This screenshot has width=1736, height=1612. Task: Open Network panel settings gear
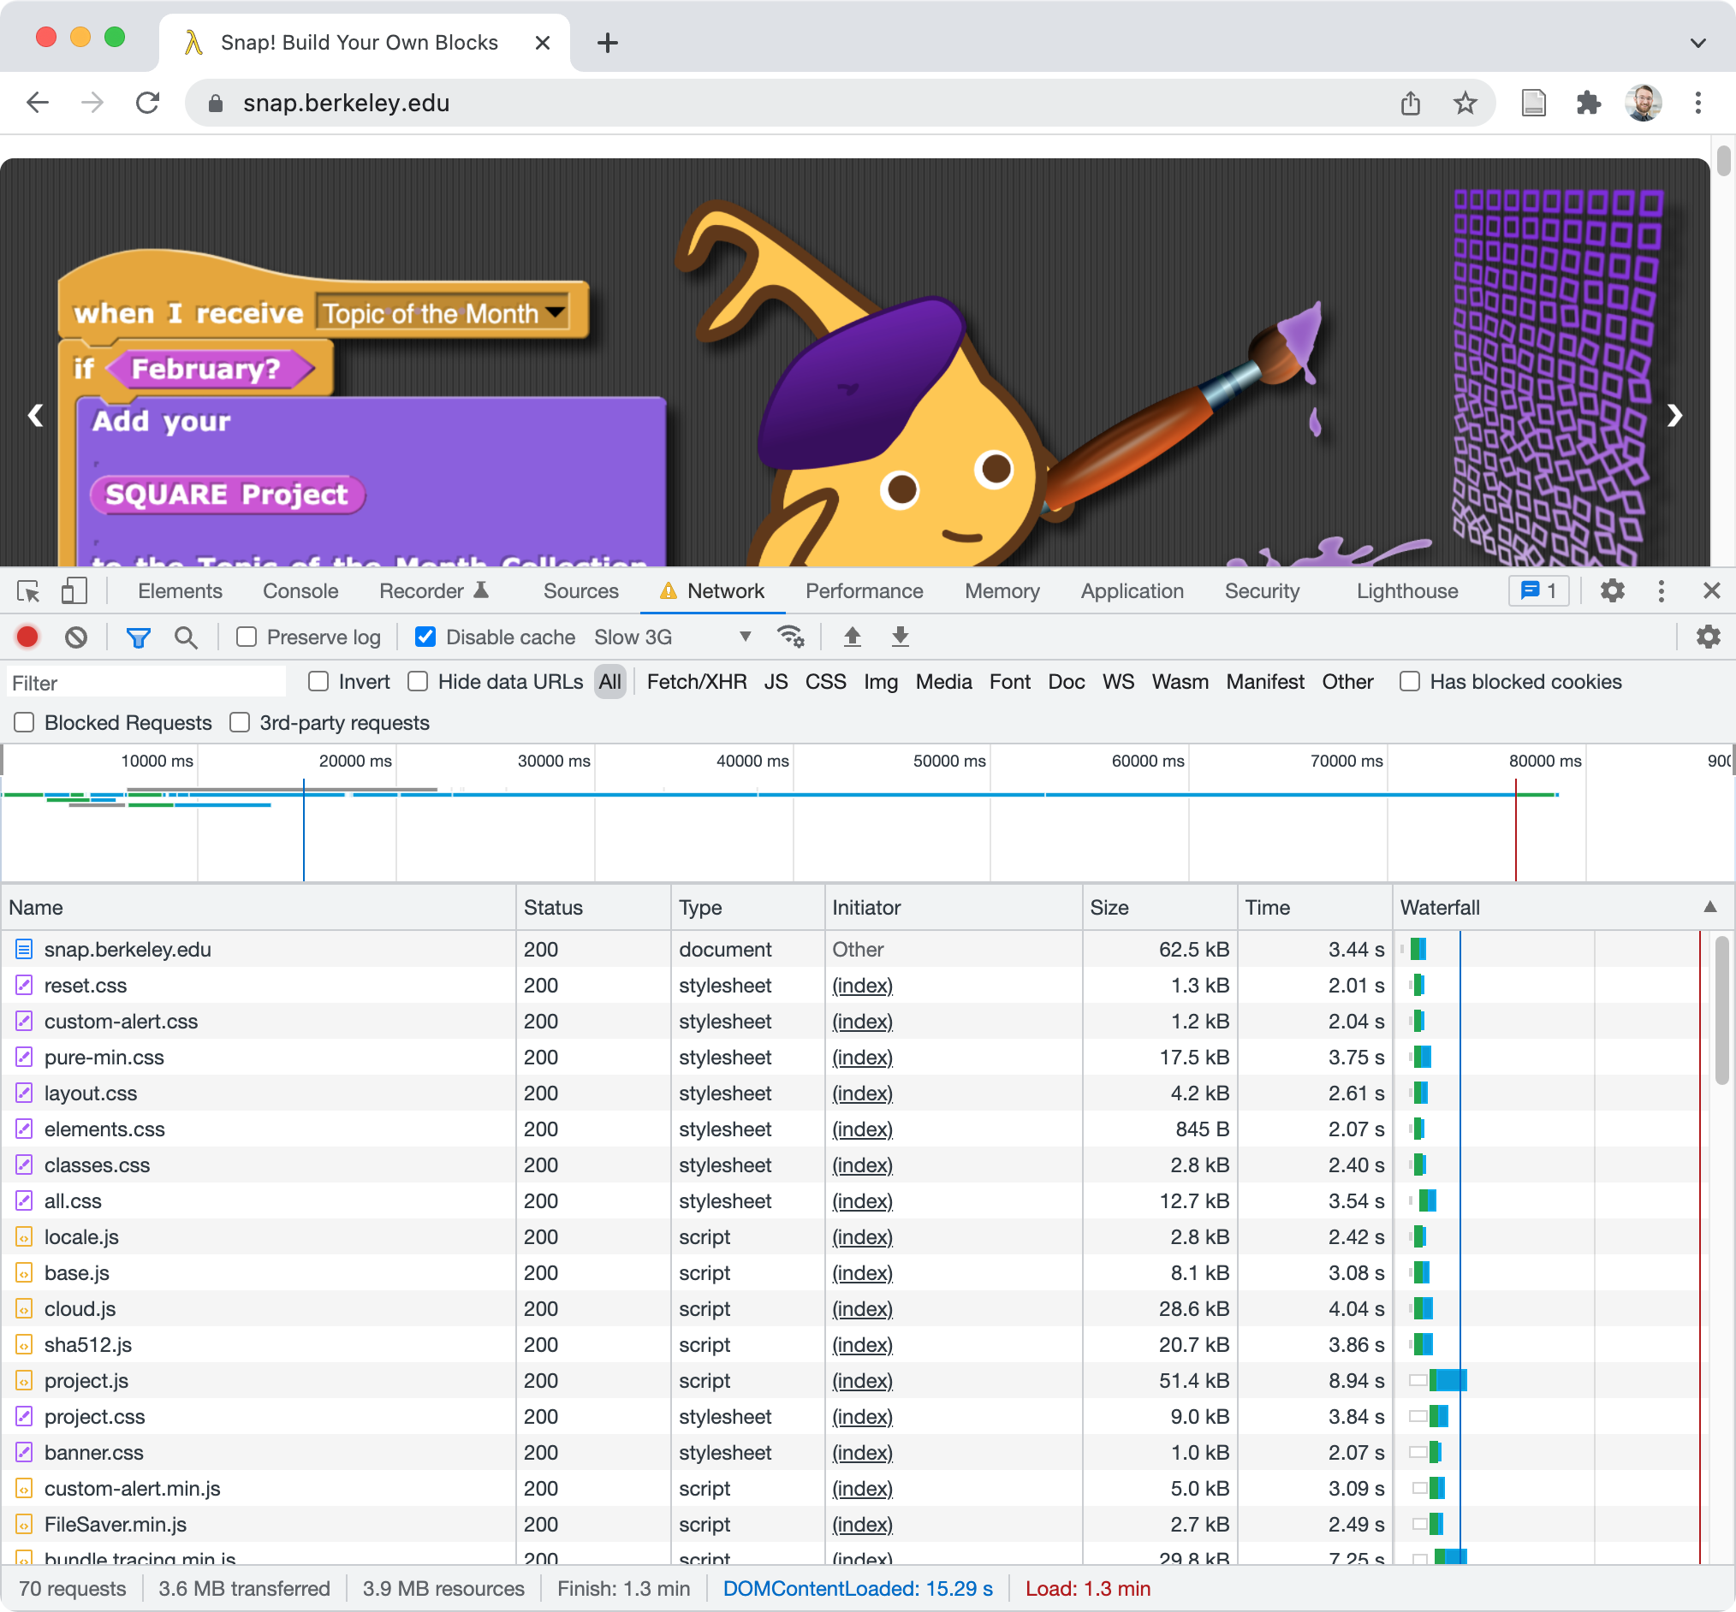click(1708, 637)
